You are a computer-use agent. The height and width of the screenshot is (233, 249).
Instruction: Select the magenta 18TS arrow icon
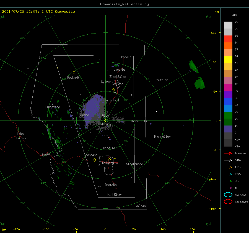[228, 188]
